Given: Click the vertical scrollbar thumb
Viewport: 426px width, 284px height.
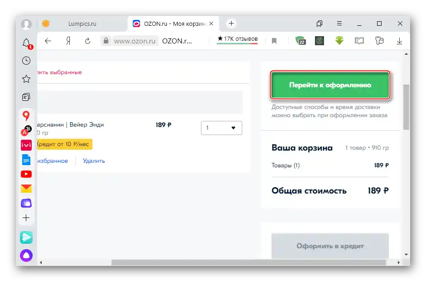Looking at the screenshot, I should 406,107.
